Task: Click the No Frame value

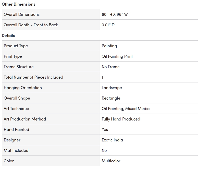Action: click(111, 67)
